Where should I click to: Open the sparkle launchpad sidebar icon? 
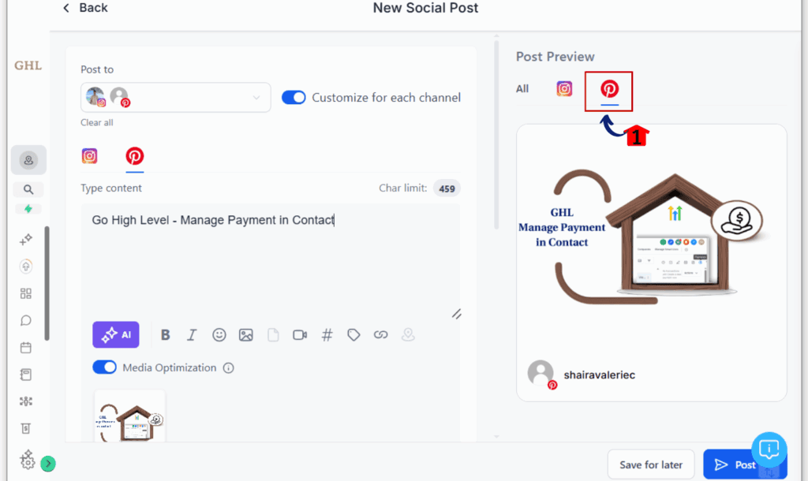[x=26, y=240]
